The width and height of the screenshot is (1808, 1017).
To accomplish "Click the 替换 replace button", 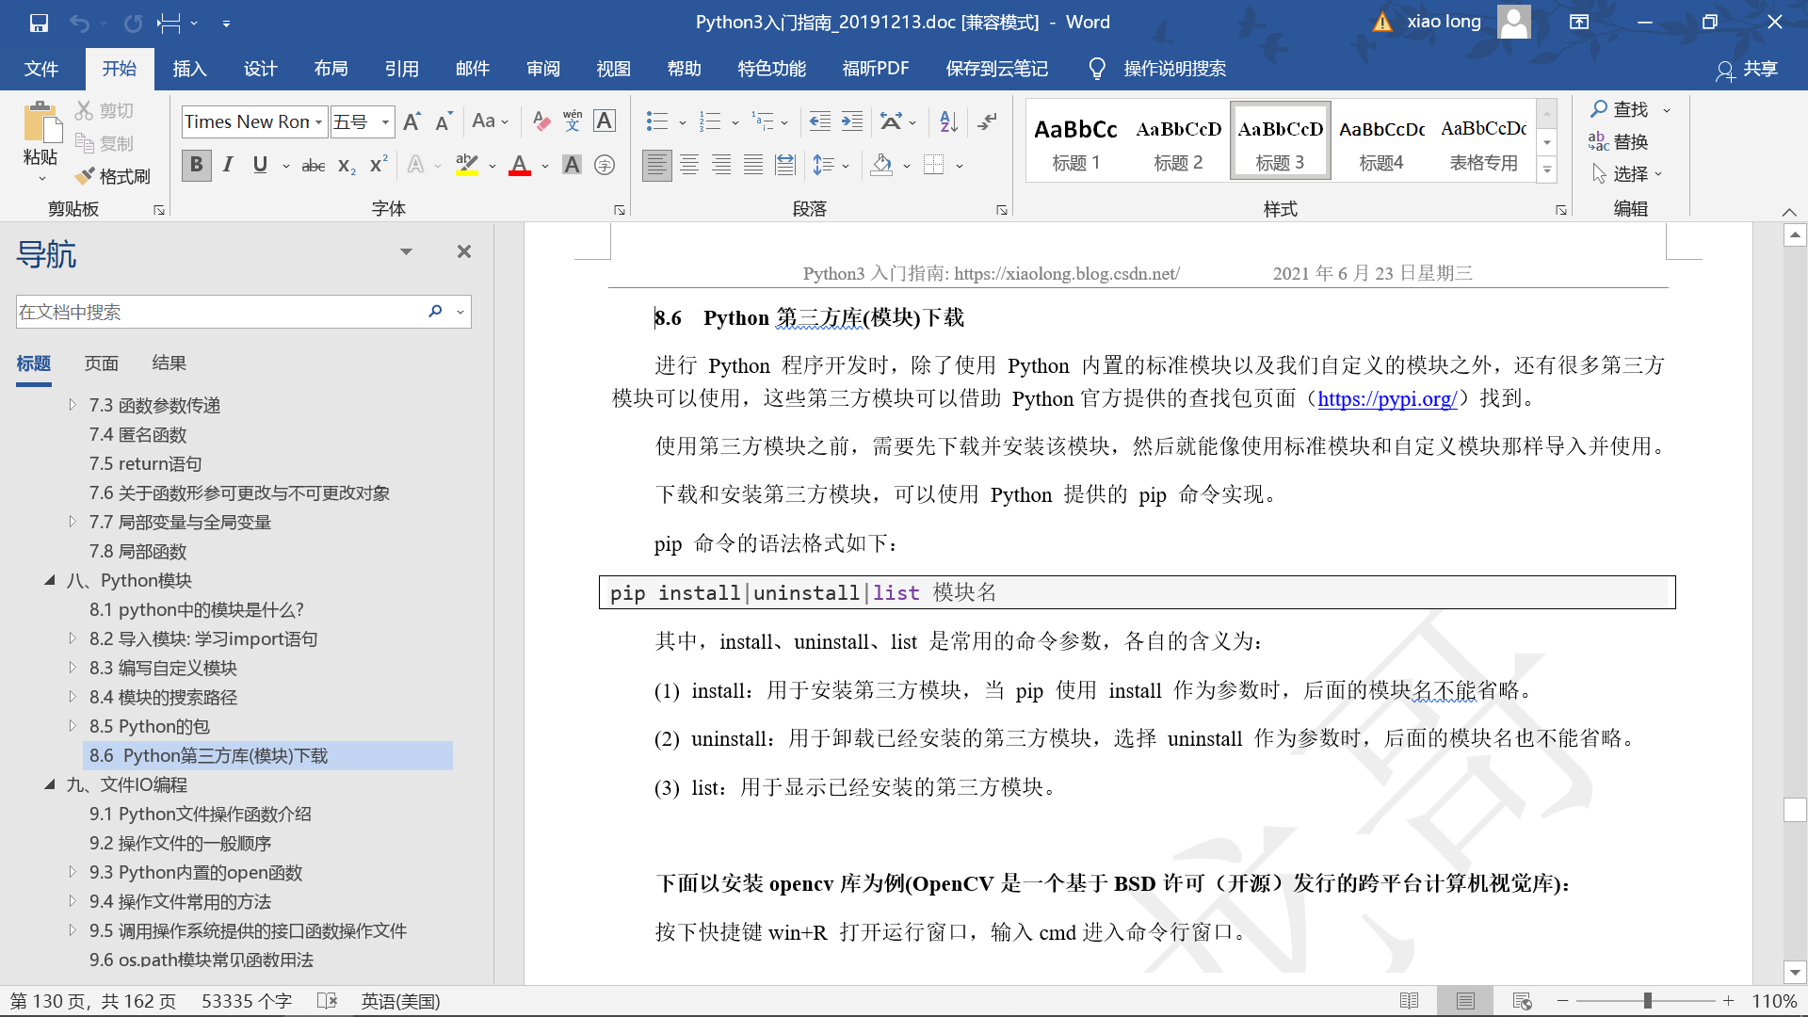I will point(1619,142).
